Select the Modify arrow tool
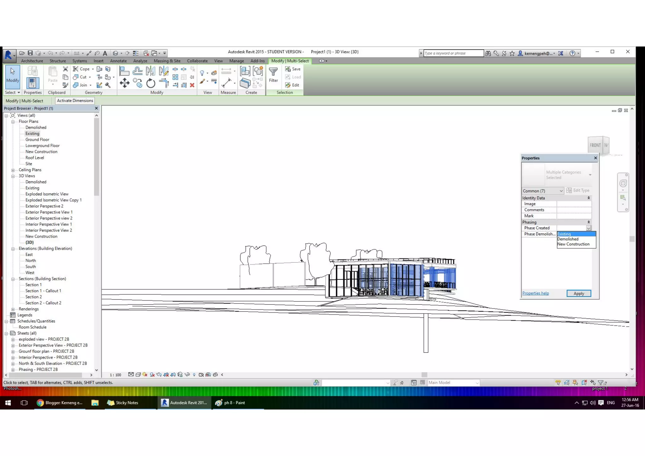Image resolution: width=645 pixels, height=456 pixels. [13, 75]
